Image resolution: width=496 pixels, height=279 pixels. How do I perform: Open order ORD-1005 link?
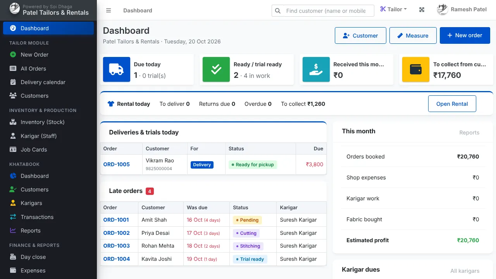(x=116, y=164)
